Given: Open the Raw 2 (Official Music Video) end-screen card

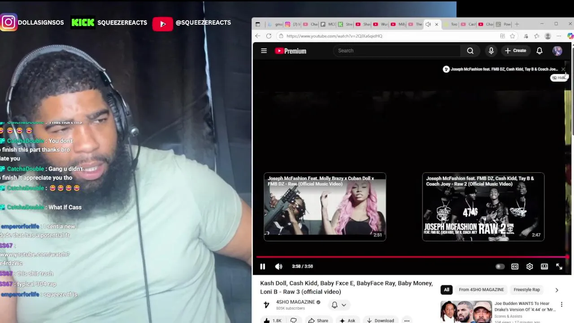Looking at the screenshot, I should click(483, 207).
